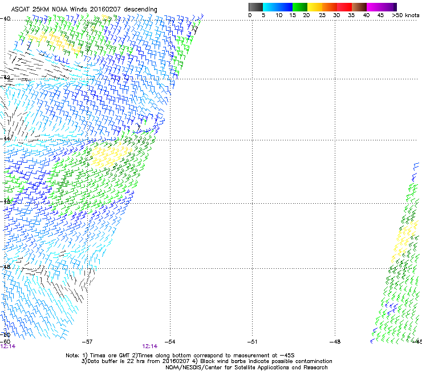Click the -46 latitude axis label

pos(5,202)
